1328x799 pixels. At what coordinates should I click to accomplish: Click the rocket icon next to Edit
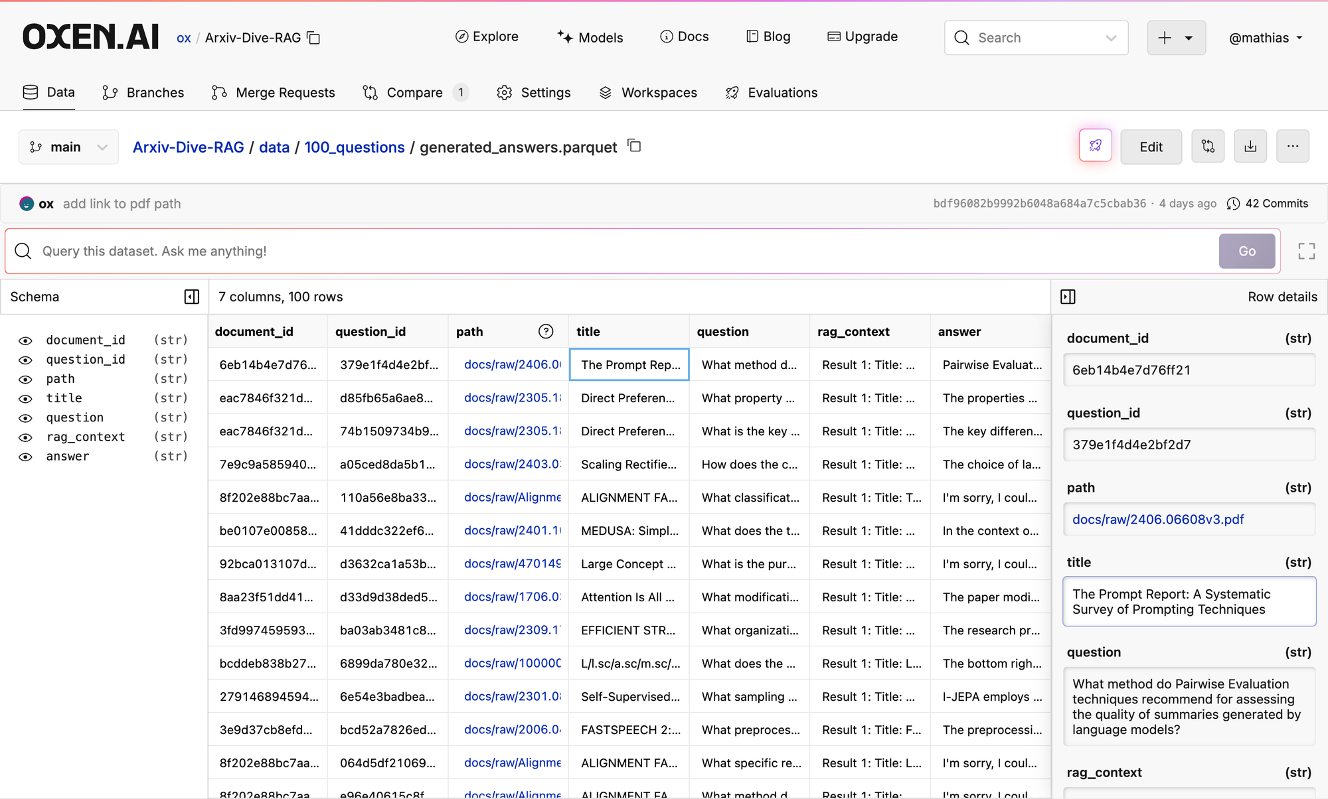pyautogui.click(x=1095, y=146)
